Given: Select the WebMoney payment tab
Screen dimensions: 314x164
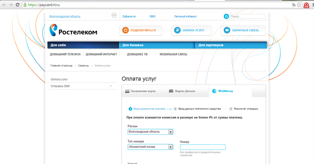Looking at the screenshot, I should (230, 91).
